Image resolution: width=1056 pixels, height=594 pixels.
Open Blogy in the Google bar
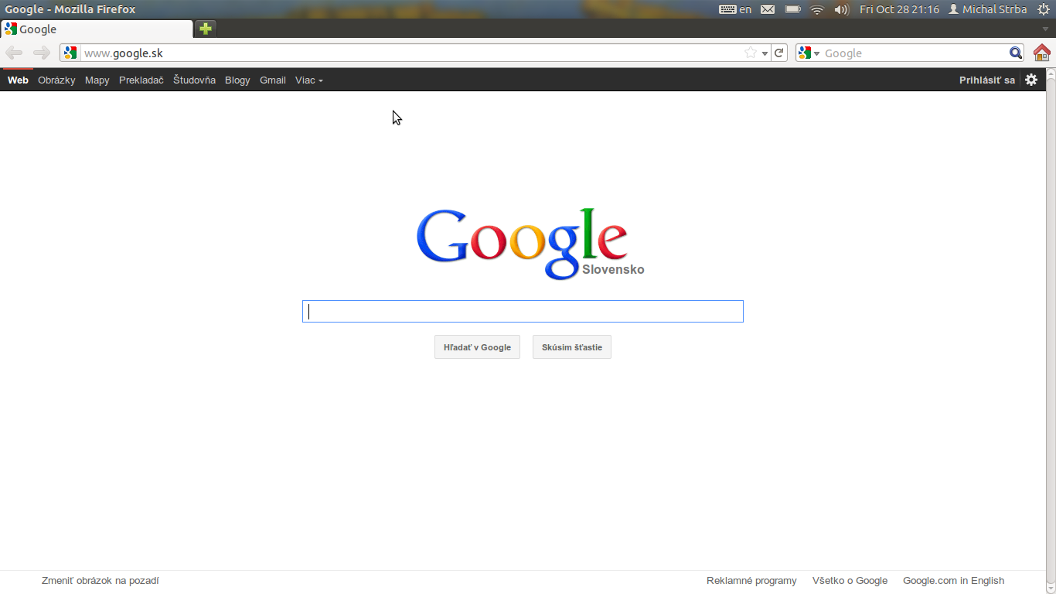point(237,80)
